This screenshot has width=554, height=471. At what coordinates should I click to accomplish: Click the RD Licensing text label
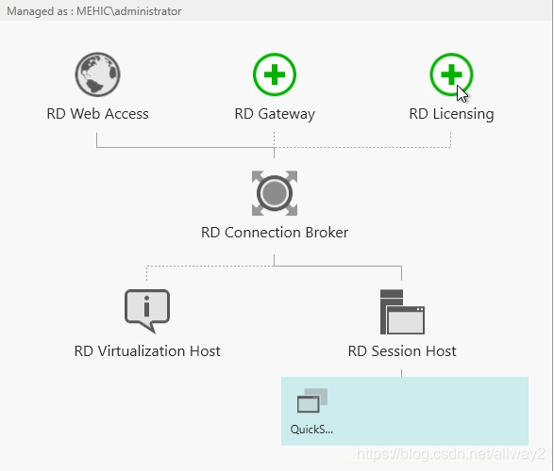(x=451, y=114)
